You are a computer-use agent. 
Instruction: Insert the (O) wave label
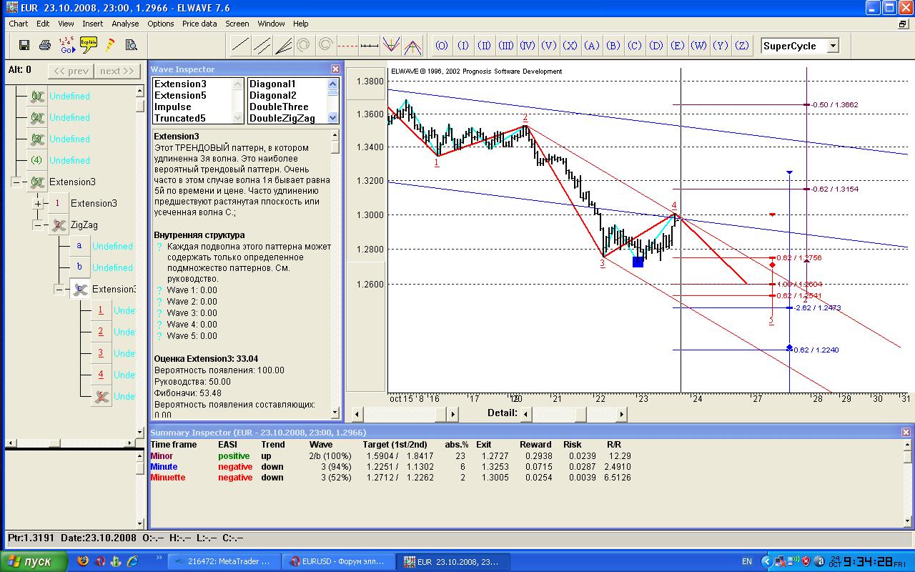442,46
